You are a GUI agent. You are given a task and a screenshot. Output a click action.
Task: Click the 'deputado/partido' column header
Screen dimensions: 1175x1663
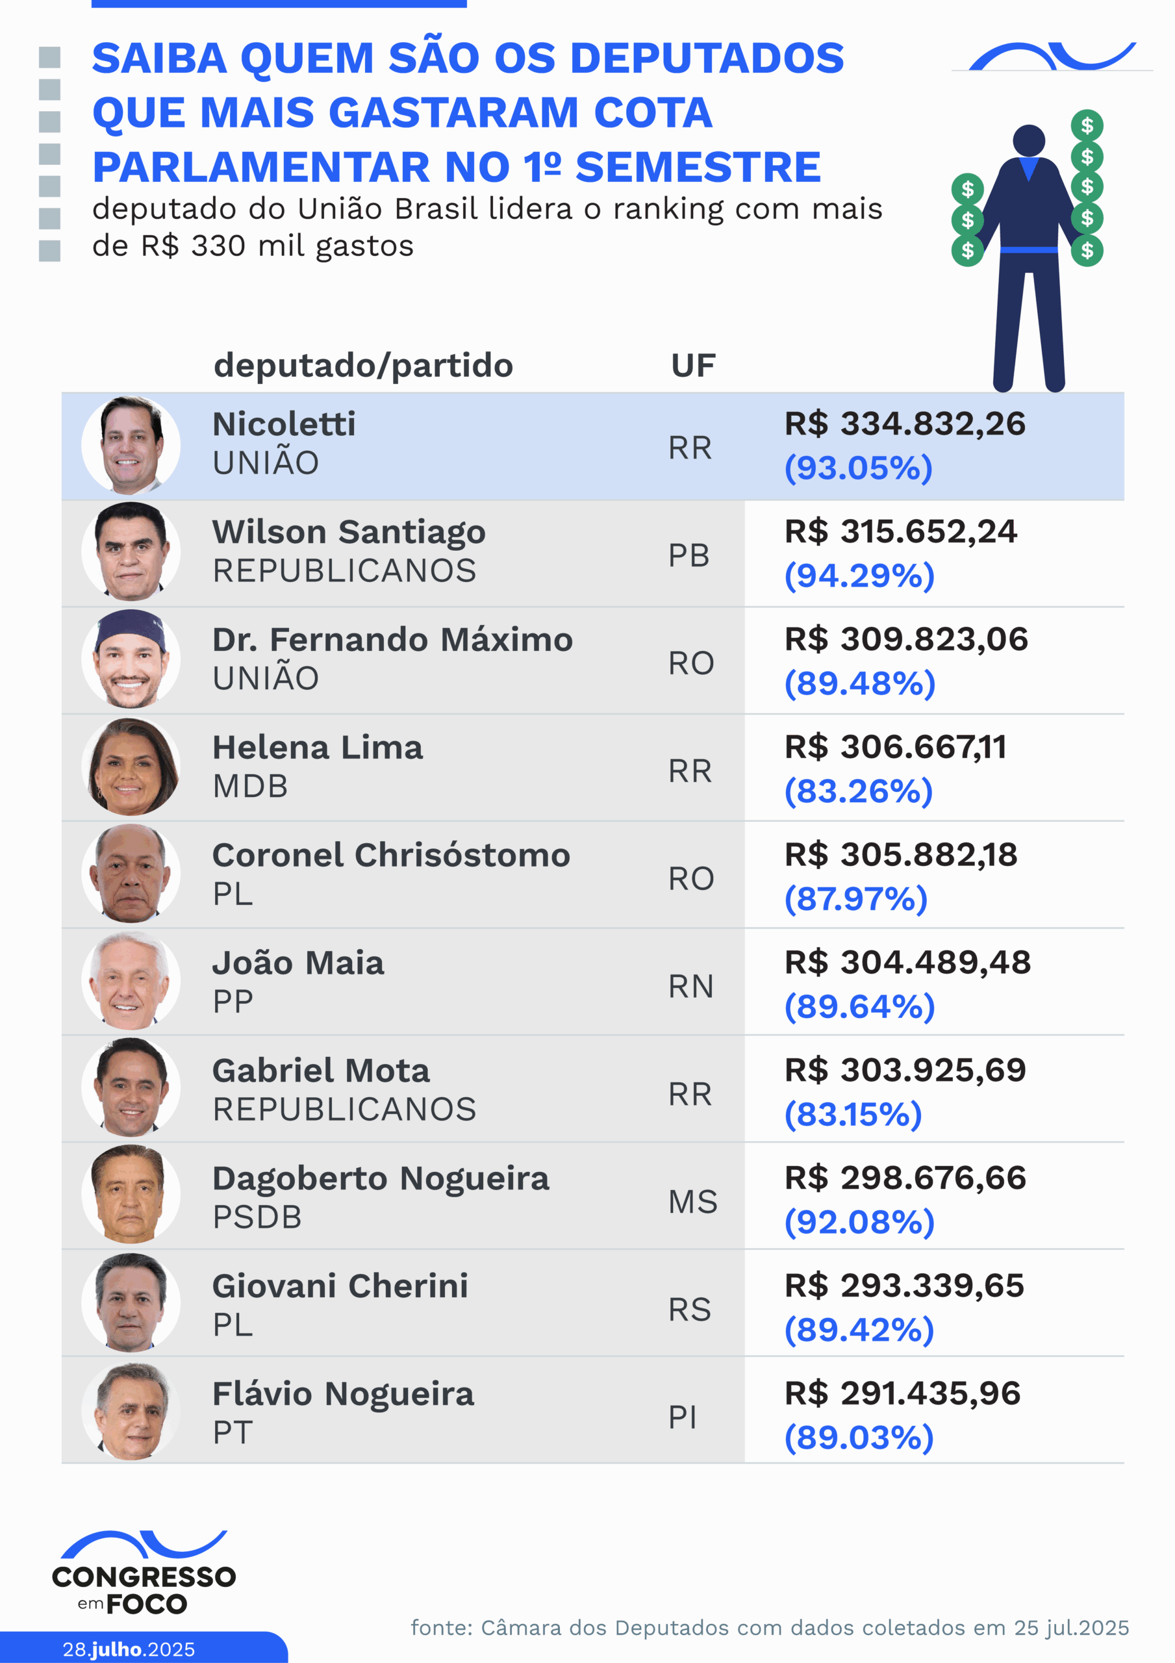coord(363,365)
